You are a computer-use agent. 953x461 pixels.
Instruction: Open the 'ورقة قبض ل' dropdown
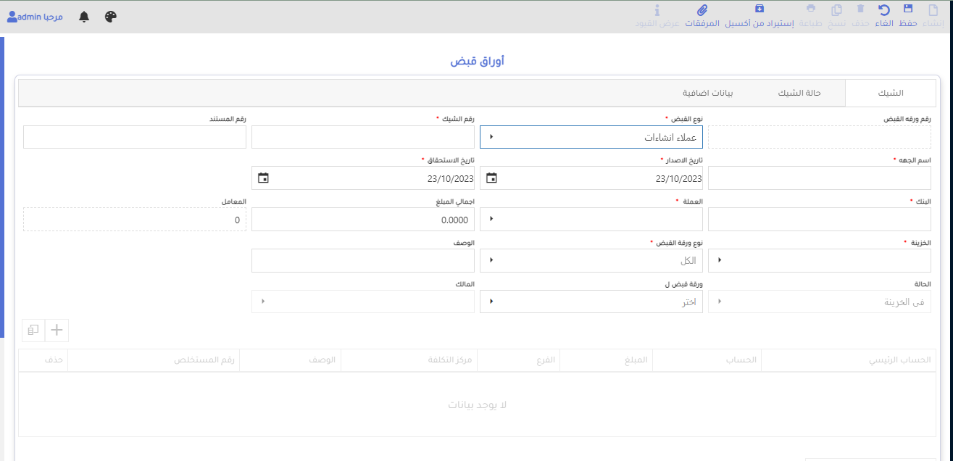point(491,302)
